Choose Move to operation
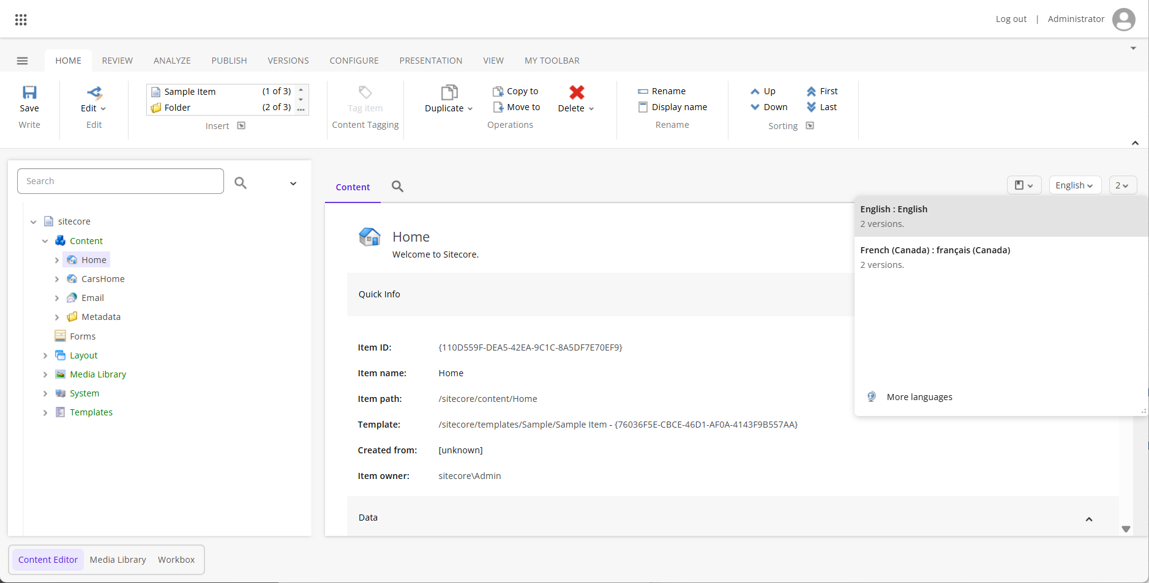The image size is (1149, 583). 516,107
